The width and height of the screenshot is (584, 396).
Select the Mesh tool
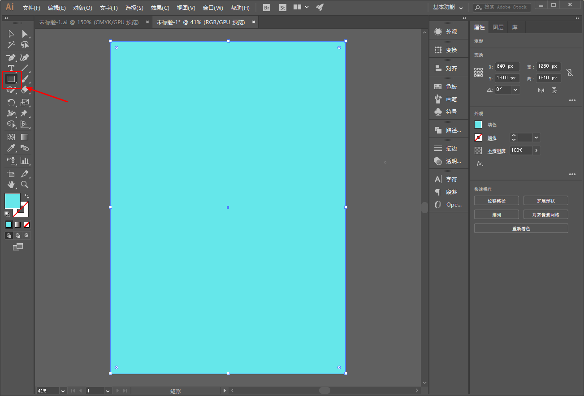[x=11, y=137]
